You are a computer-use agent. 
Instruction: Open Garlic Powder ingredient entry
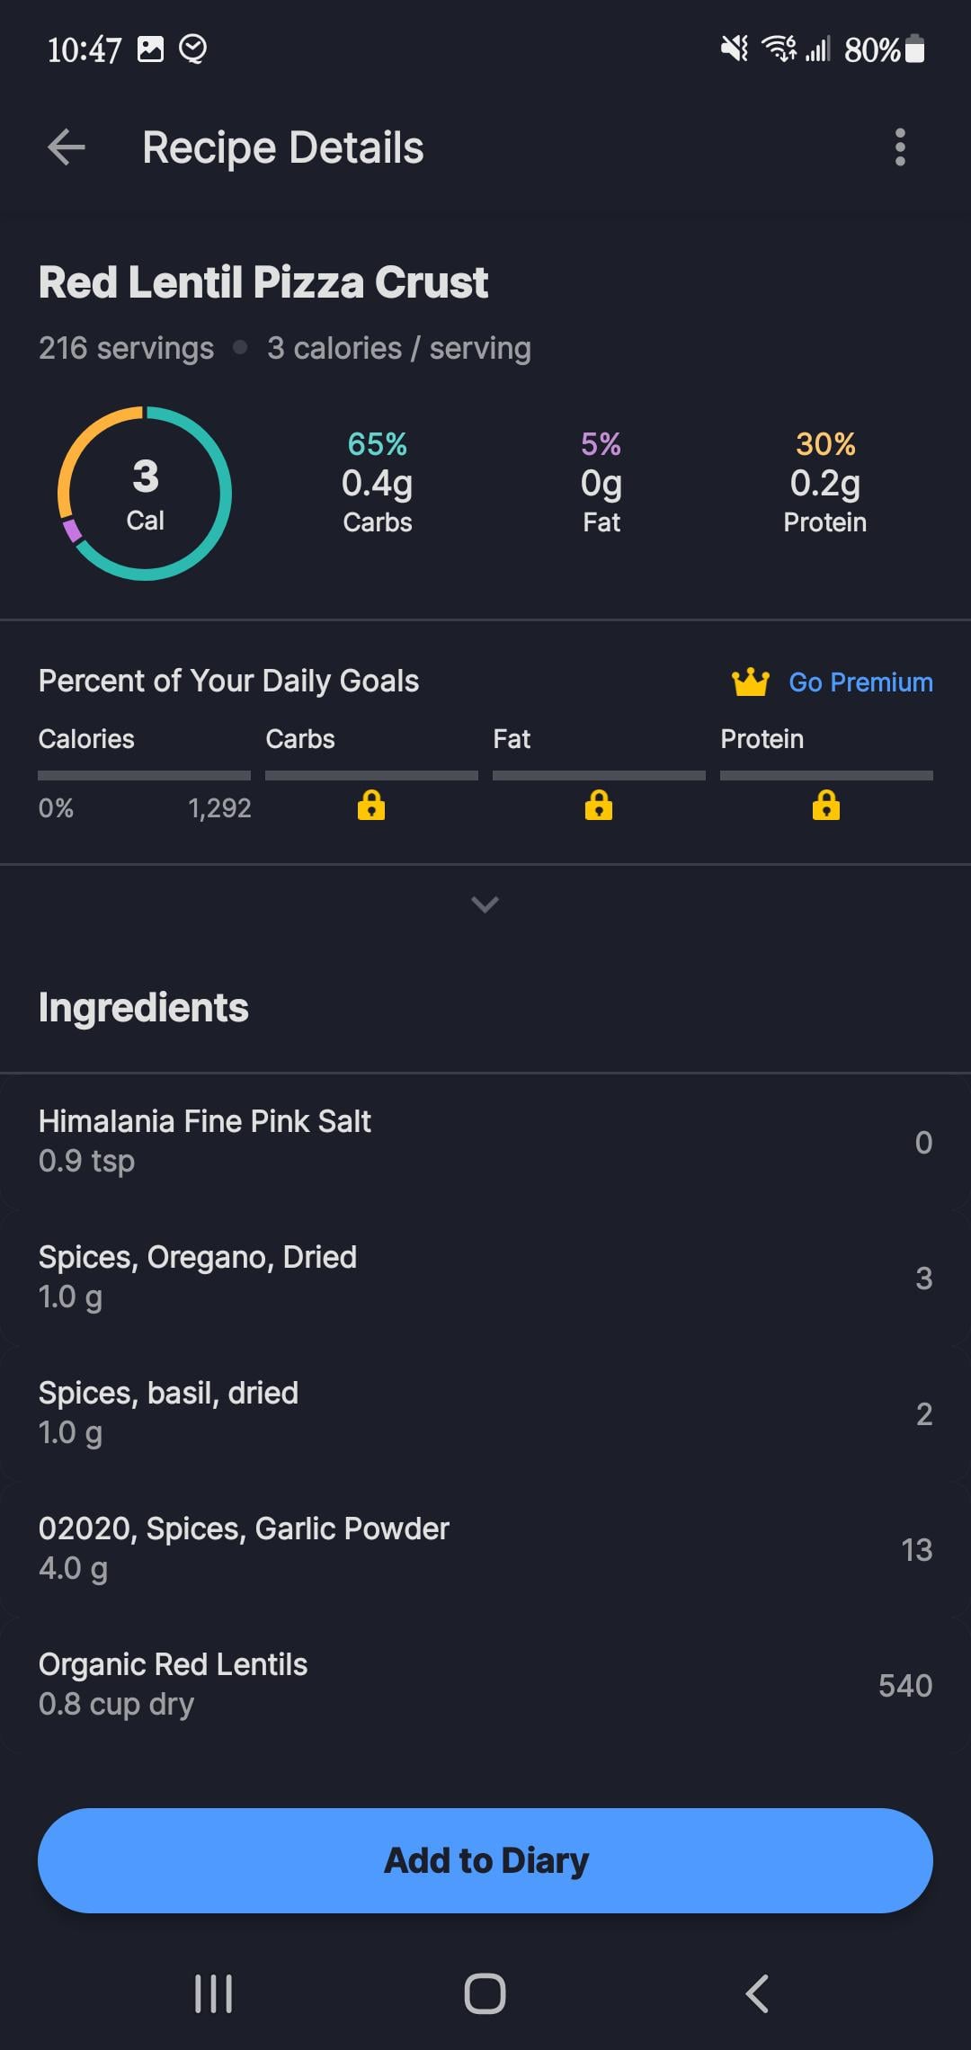(485, 1548)
